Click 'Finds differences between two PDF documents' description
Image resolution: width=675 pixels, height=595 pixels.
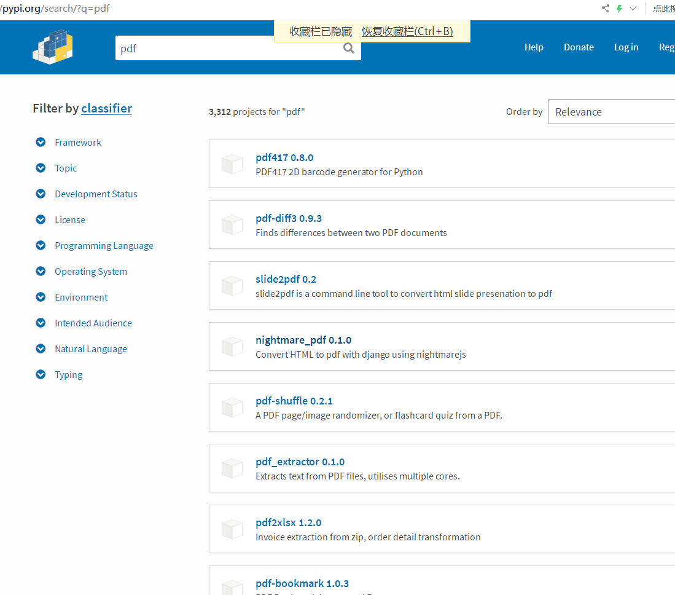[x=351, y=233]
